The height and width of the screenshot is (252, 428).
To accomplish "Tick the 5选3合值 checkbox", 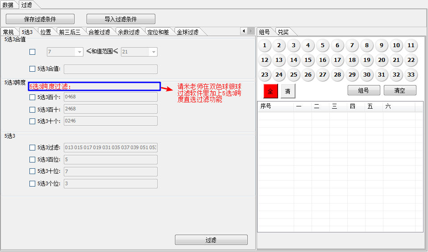I will click(x=32, y=69).
